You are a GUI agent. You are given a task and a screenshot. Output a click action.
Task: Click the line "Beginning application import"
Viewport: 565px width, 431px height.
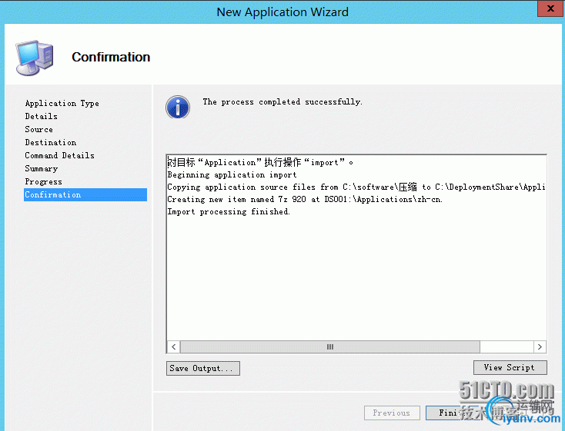click(232, 175)
